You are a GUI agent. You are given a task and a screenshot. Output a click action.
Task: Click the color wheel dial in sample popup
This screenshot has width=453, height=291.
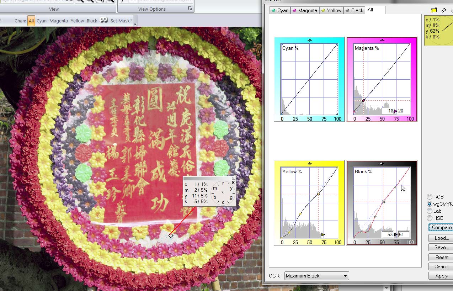click(223, 193)
